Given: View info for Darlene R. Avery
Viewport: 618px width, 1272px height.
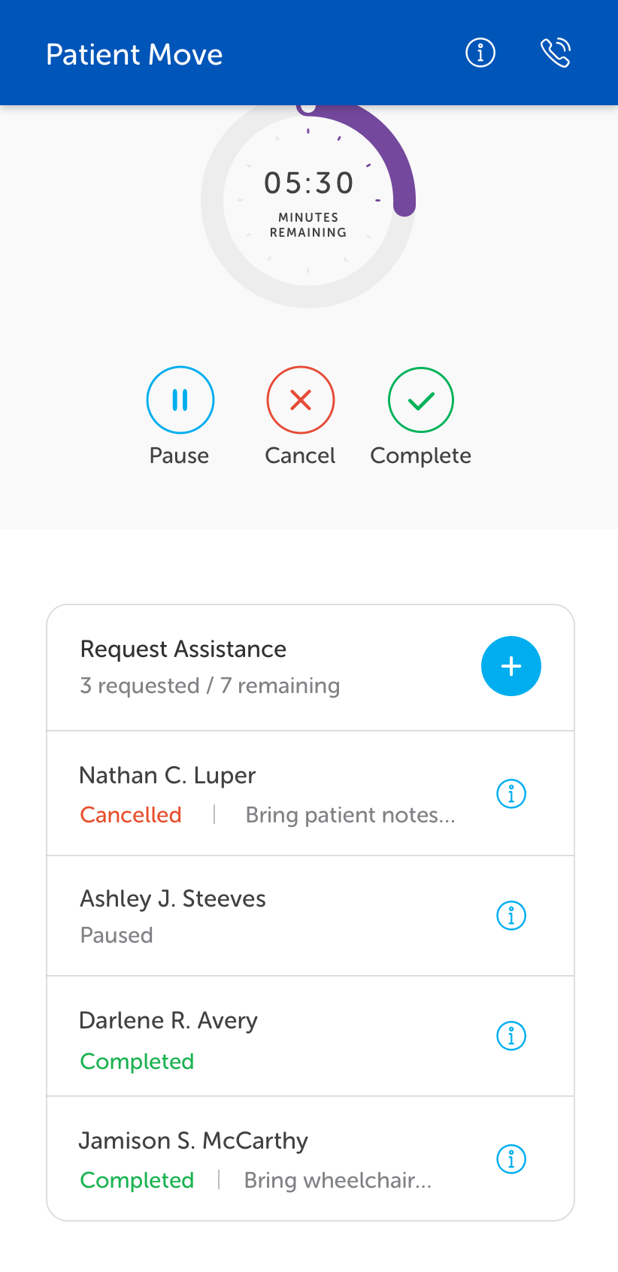Looking at the screenshot, I should (511, 1036).
